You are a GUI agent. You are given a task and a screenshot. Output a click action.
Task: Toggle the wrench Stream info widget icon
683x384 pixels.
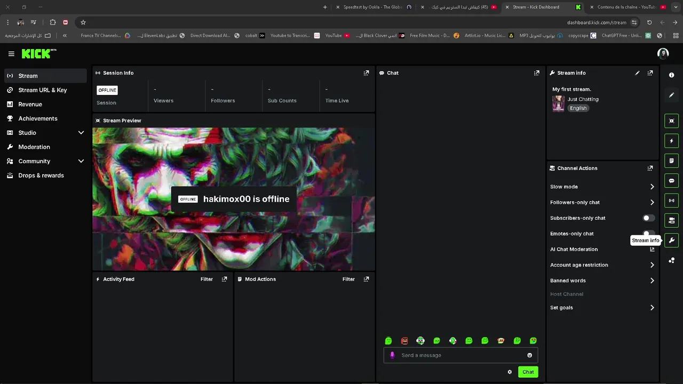coord(671,241)
